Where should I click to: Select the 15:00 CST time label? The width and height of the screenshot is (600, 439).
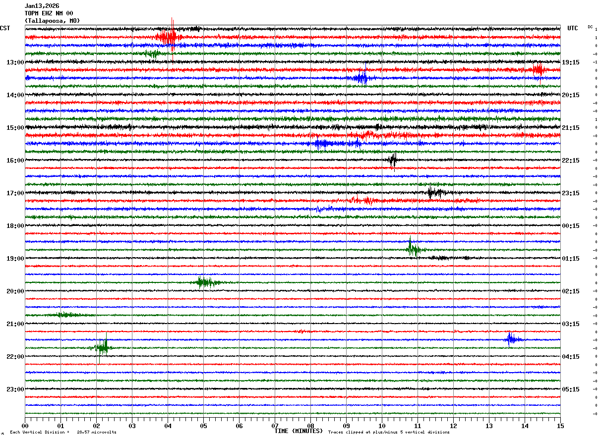(15, 128)
